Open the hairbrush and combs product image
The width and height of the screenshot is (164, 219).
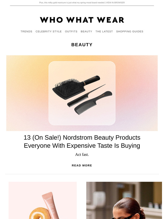pos(82,93)
